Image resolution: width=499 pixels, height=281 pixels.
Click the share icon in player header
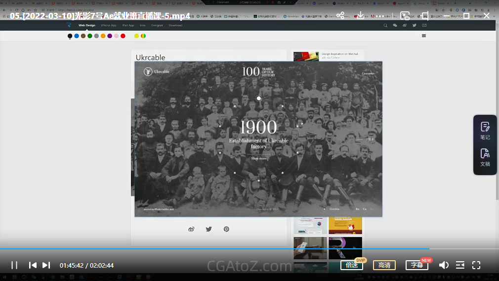point(340,16)
